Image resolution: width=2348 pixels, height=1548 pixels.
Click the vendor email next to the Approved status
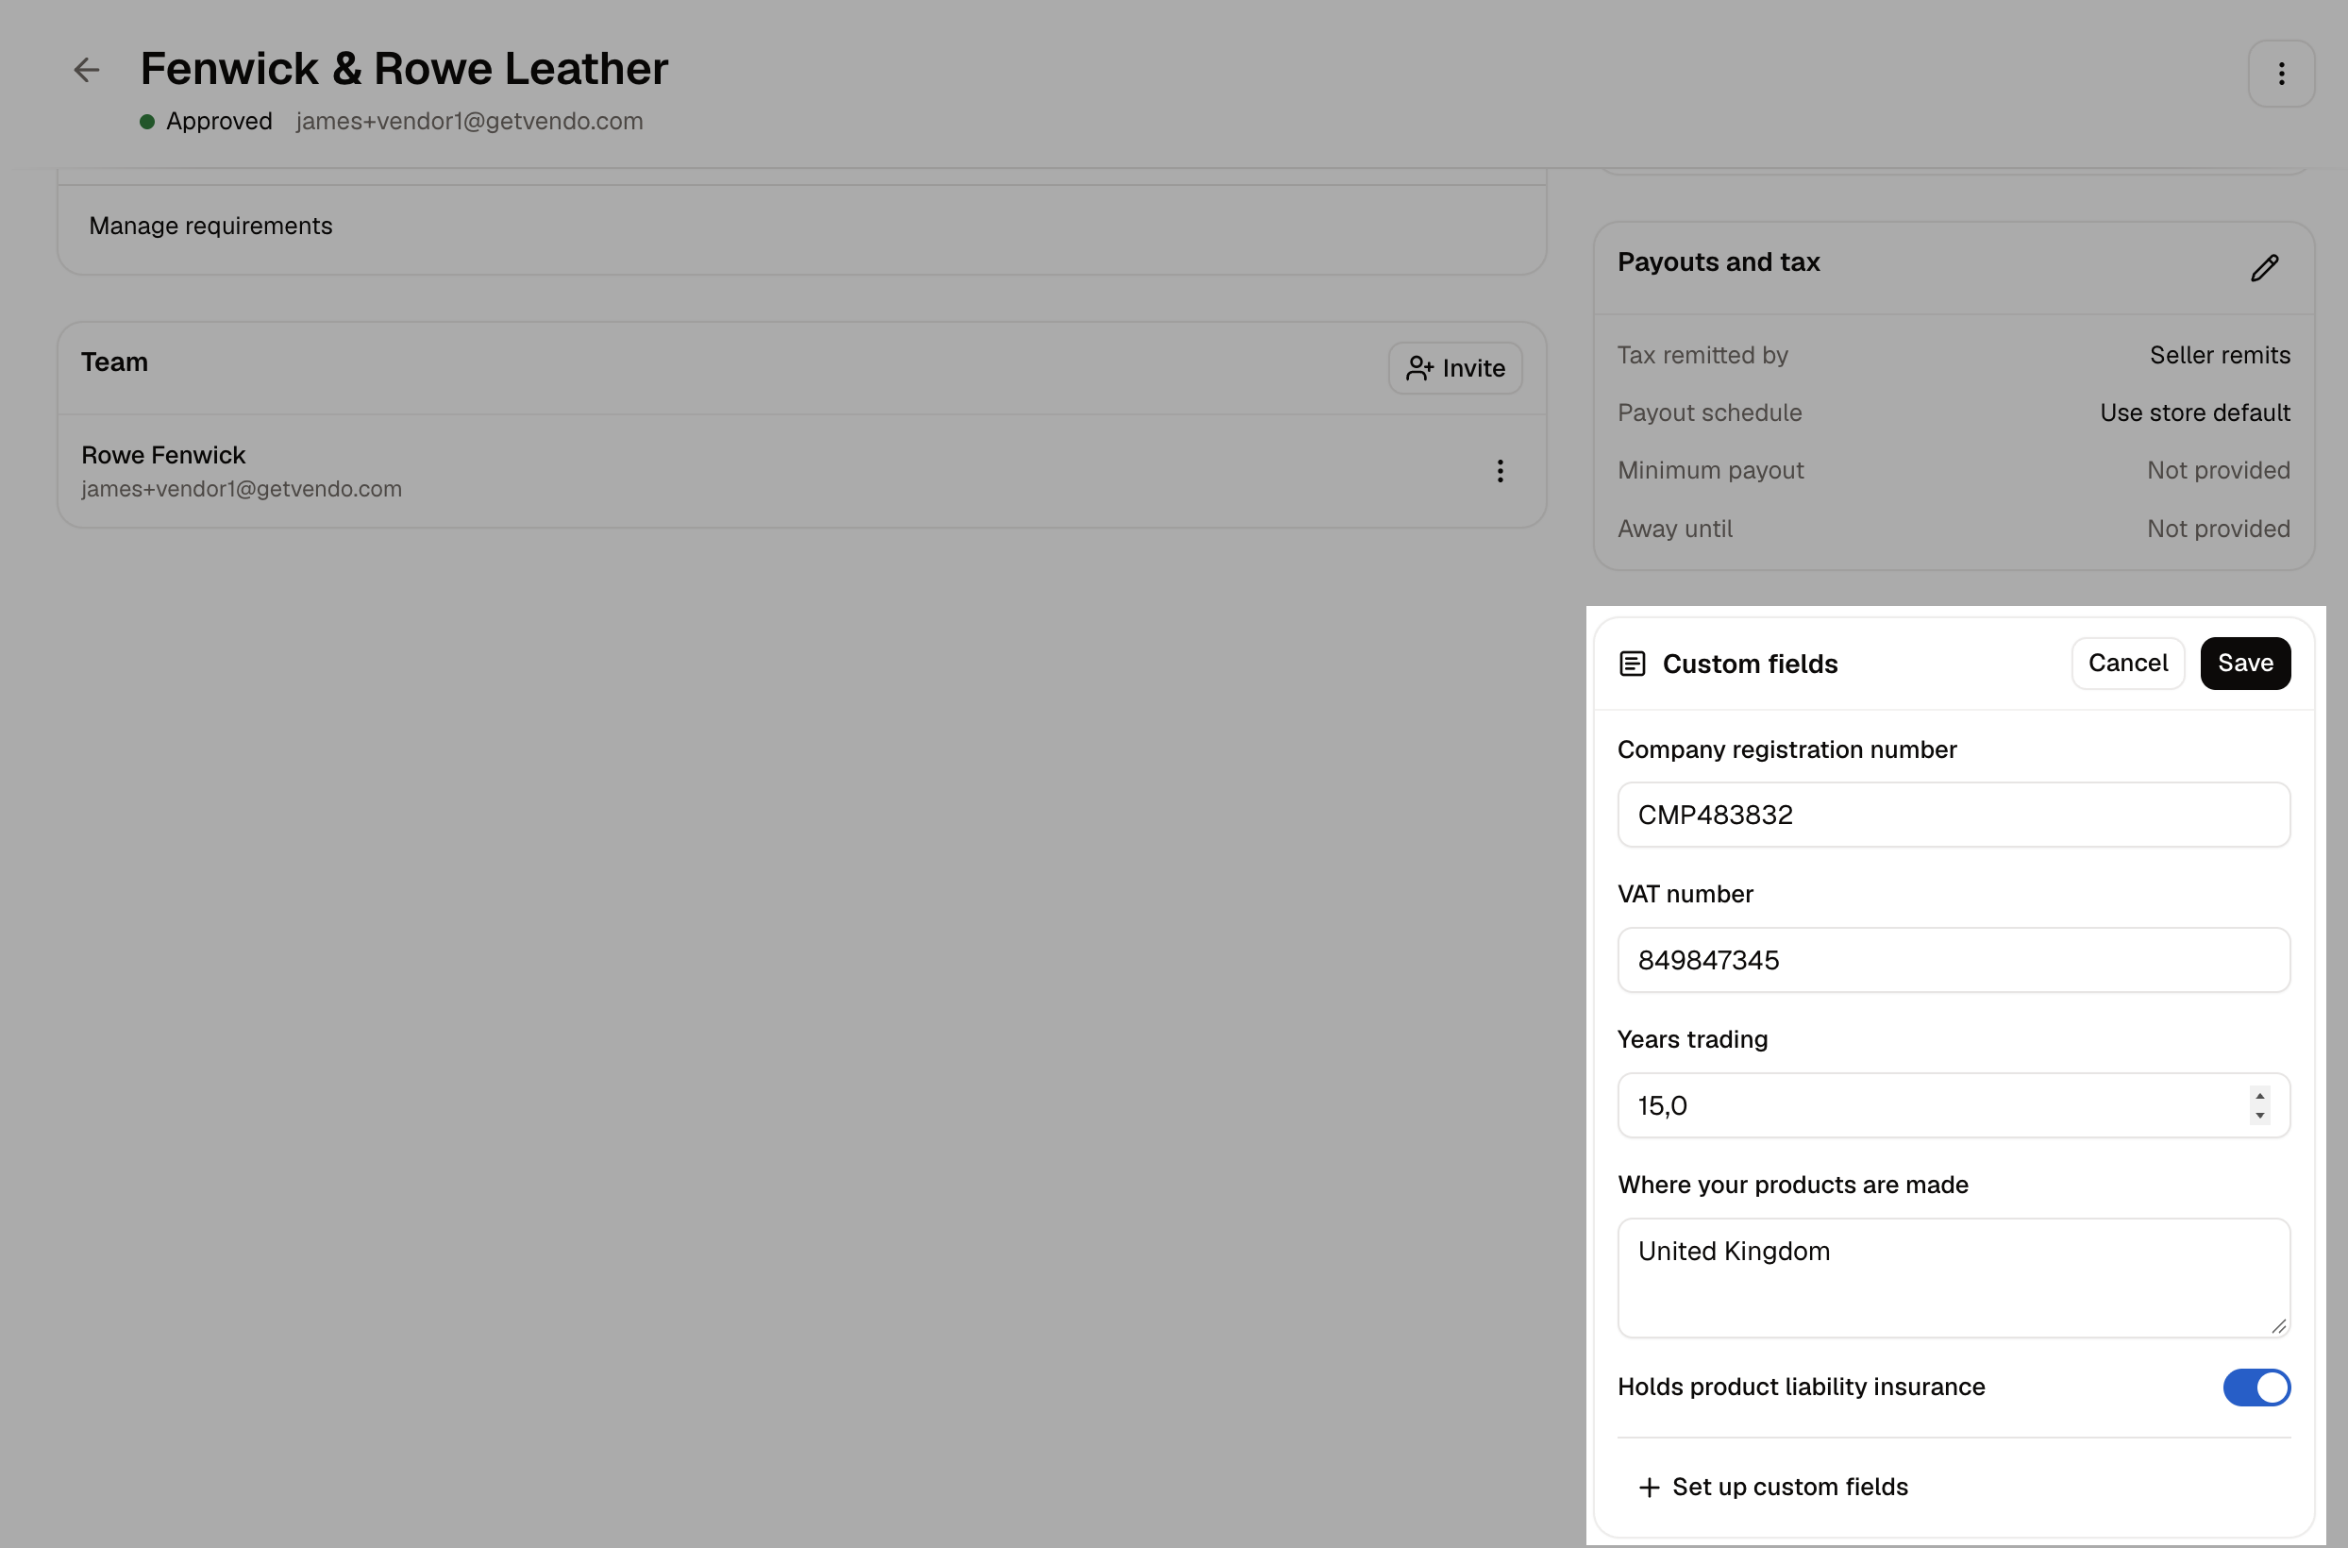(x=470, y=122)
